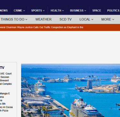Open the MORE menu
The height and width of the screenshot is (117, 120).
click(106, 19)
